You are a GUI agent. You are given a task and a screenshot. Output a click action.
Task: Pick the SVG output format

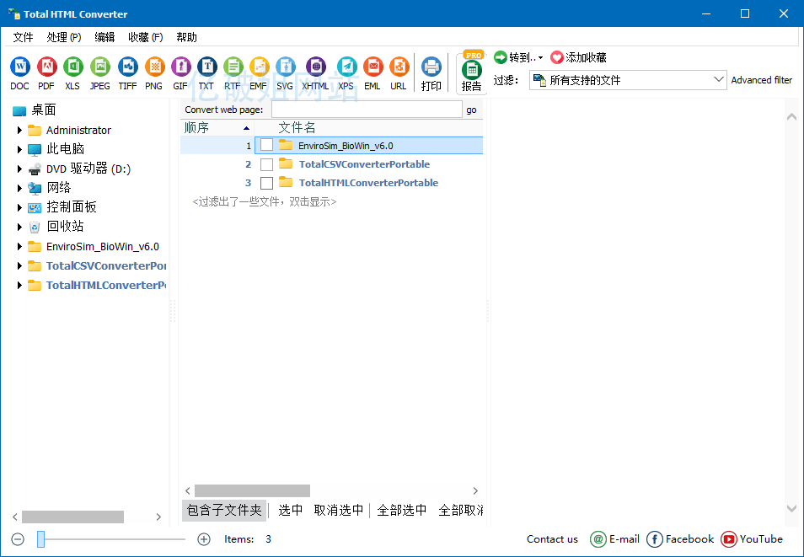(285, 67)
